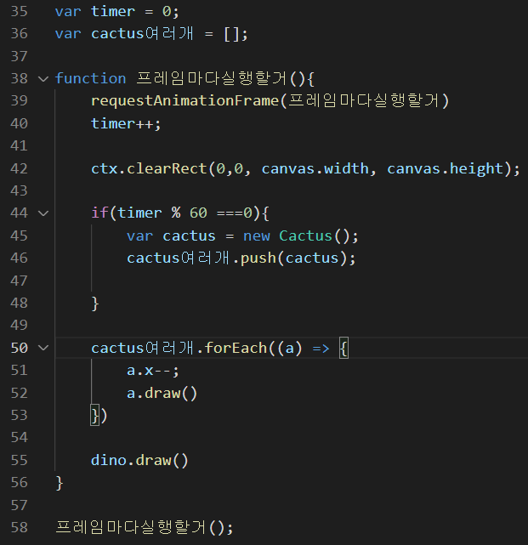This screenshot has height=545, width=528.
Task: Click 'canvas.height' in line 42
Action: (446, 169)
